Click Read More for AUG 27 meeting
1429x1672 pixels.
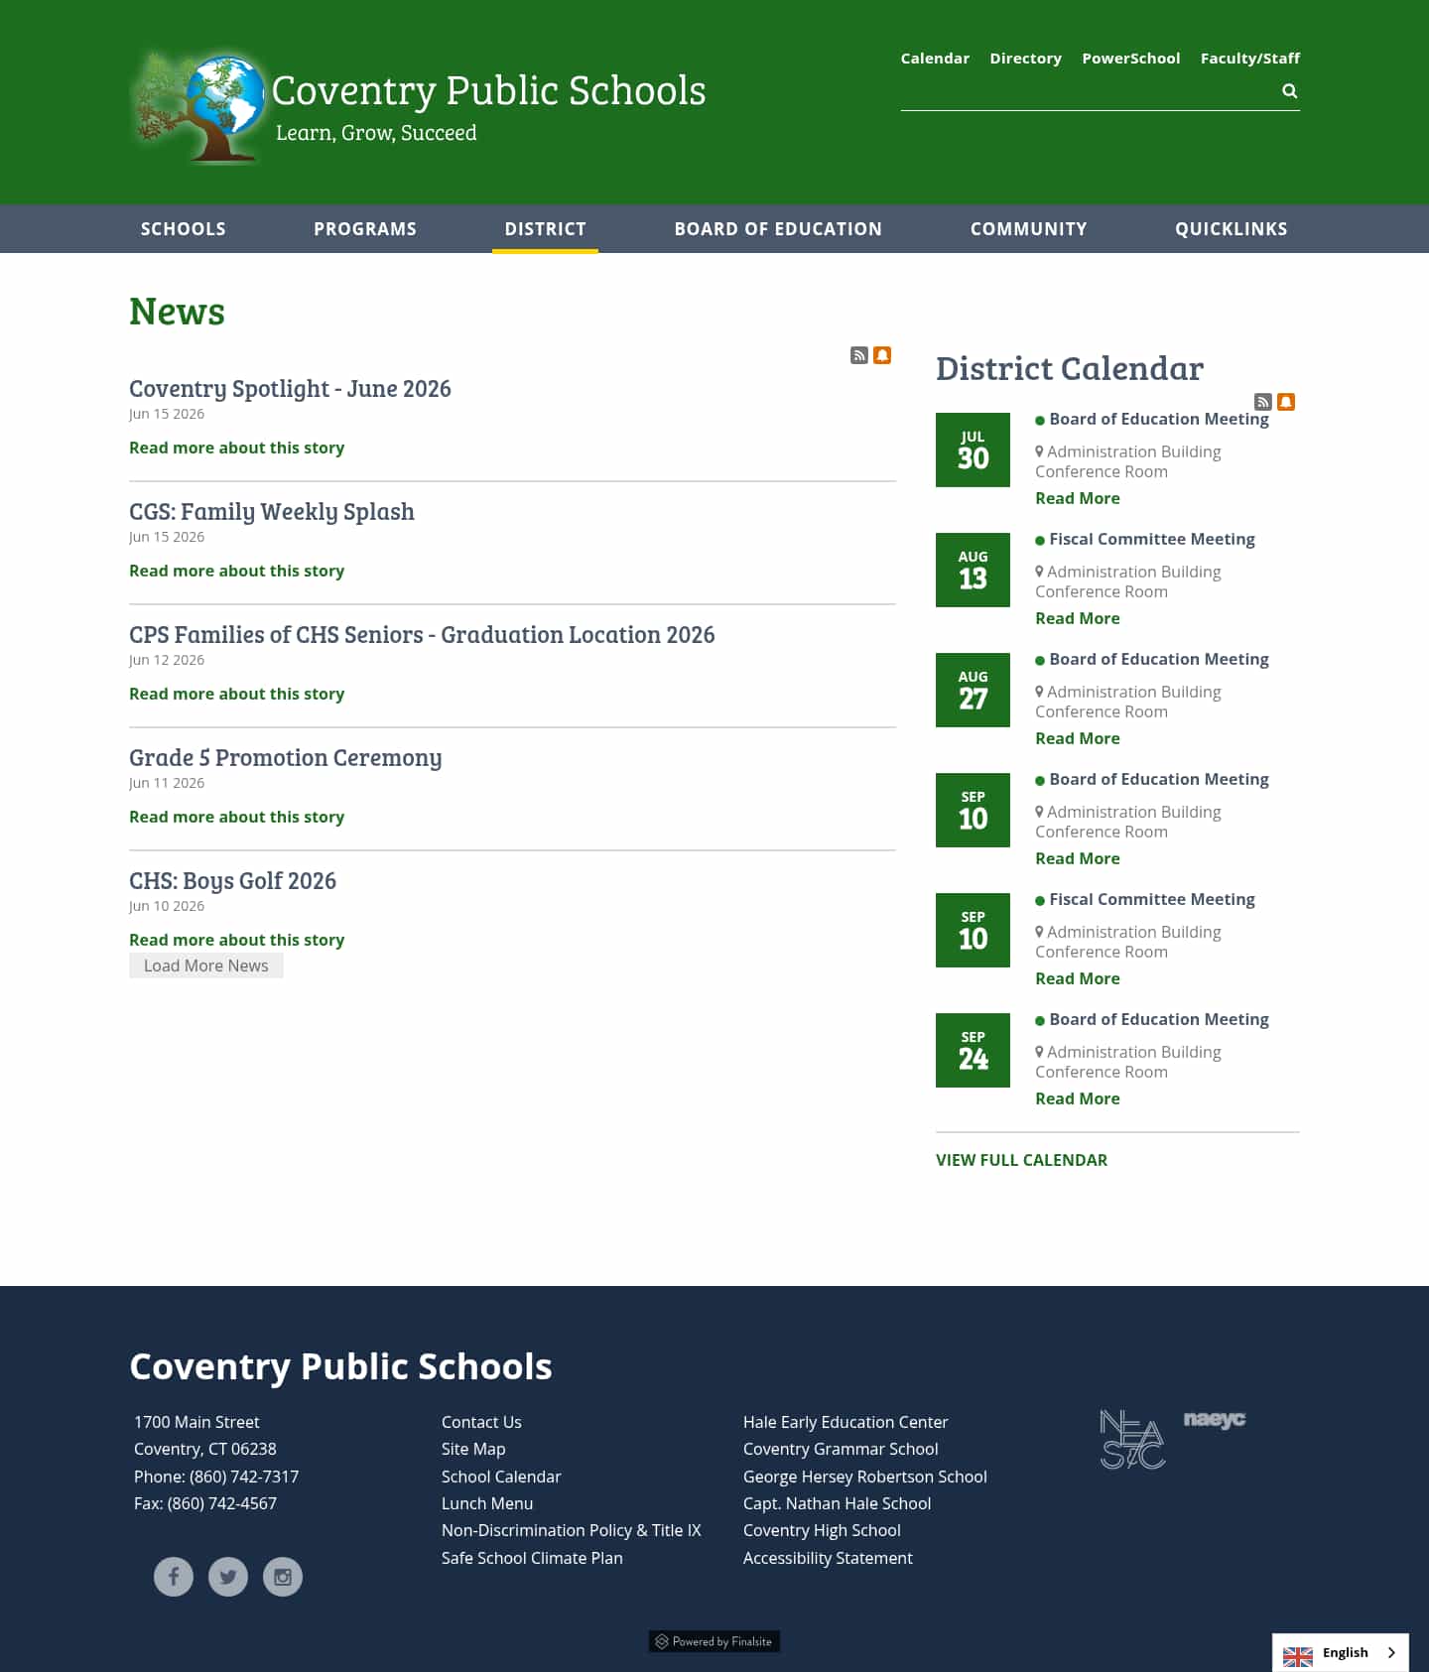tap(1078, 738)
